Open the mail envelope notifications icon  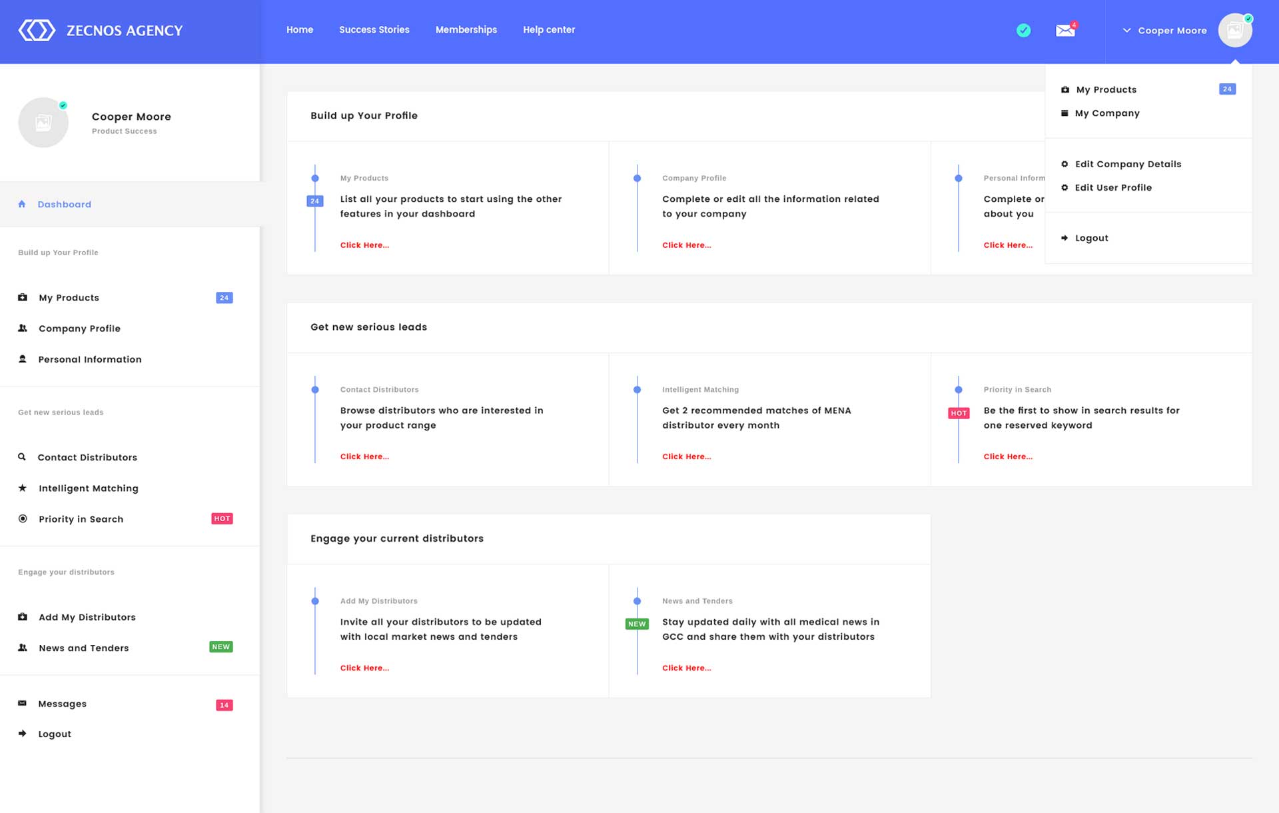(1065, 31)
